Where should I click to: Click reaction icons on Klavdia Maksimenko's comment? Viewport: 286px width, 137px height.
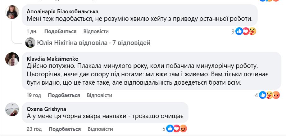(269, 95)
